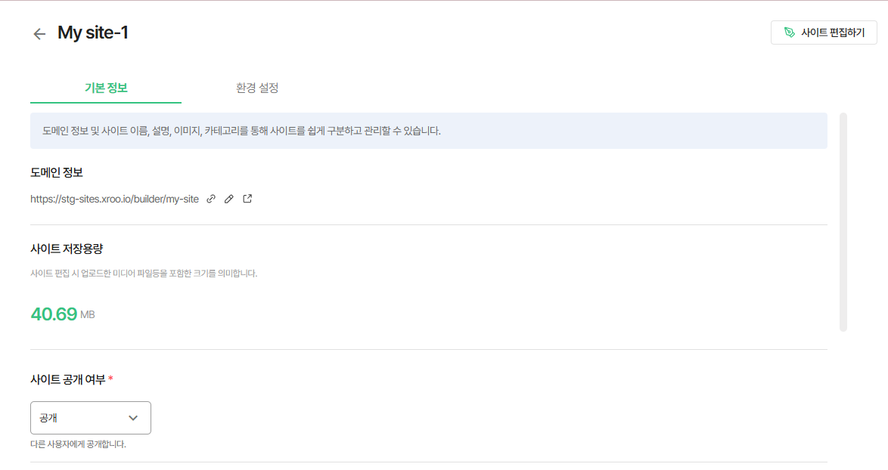The image size is (888, 470).
Task: Copy the domain link with chain icon
Action: [211, 199]
